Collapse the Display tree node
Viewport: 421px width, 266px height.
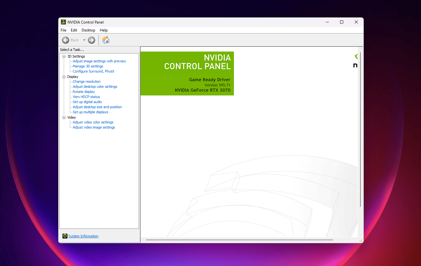click(x=64, y=77)
